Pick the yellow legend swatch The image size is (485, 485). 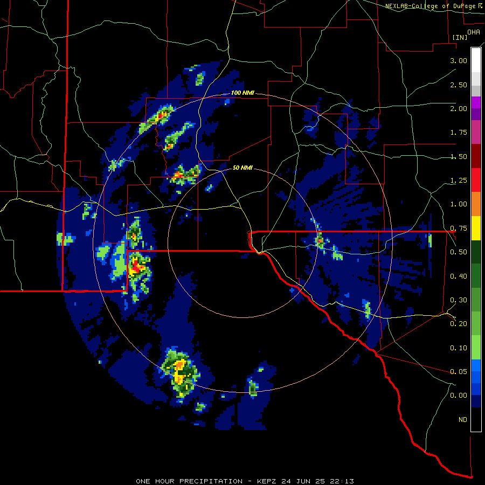pos(476,228)
